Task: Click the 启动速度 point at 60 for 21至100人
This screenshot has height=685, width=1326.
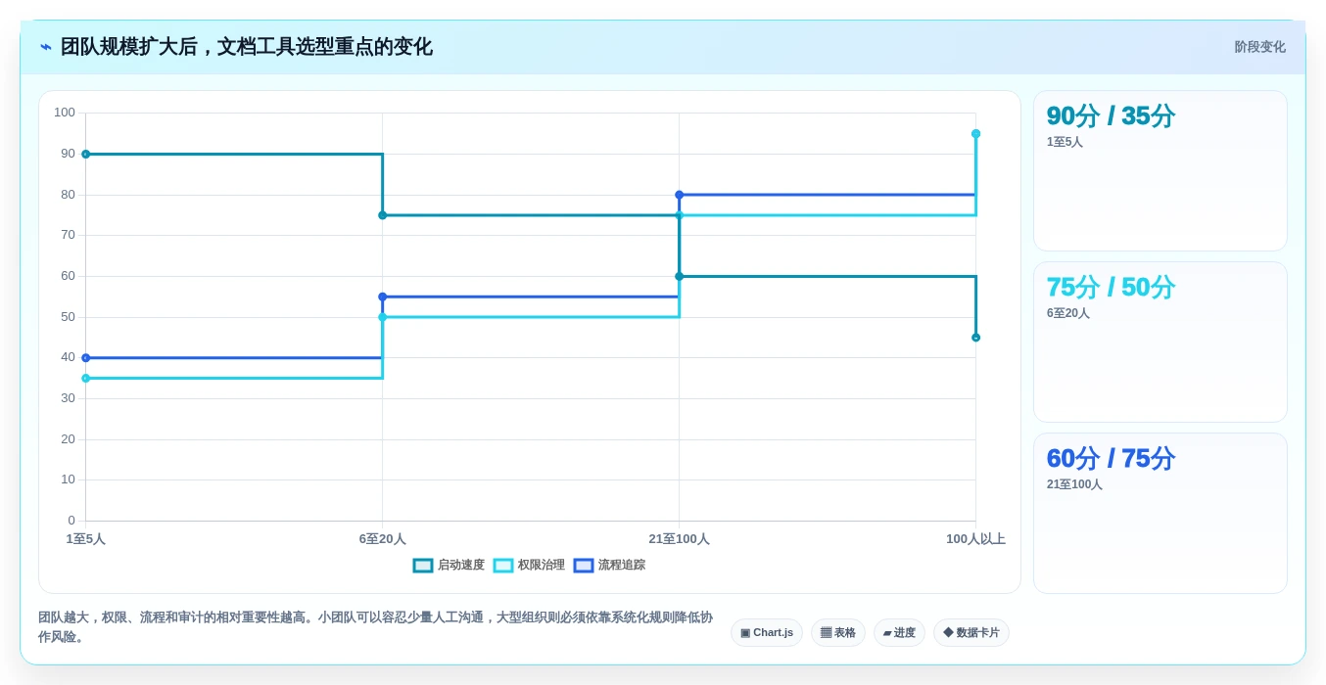Action: tap(680, 276)
